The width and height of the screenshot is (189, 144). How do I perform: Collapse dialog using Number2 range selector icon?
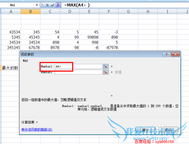tap(105, 72)
